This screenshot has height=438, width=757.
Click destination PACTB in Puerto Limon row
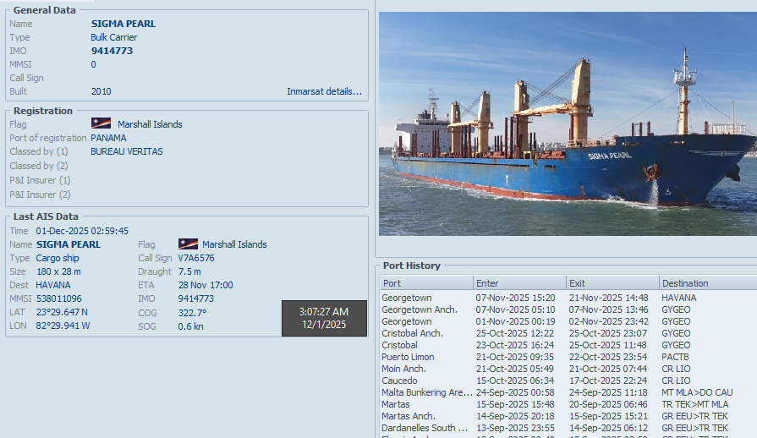pyautogui.click(x=675, y=357)
